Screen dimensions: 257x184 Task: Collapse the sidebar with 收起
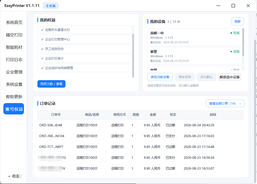point(14,176)
